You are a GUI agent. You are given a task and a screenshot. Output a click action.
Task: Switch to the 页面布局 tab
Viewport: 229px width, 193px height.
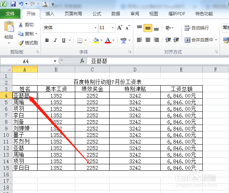click(73, 14)
